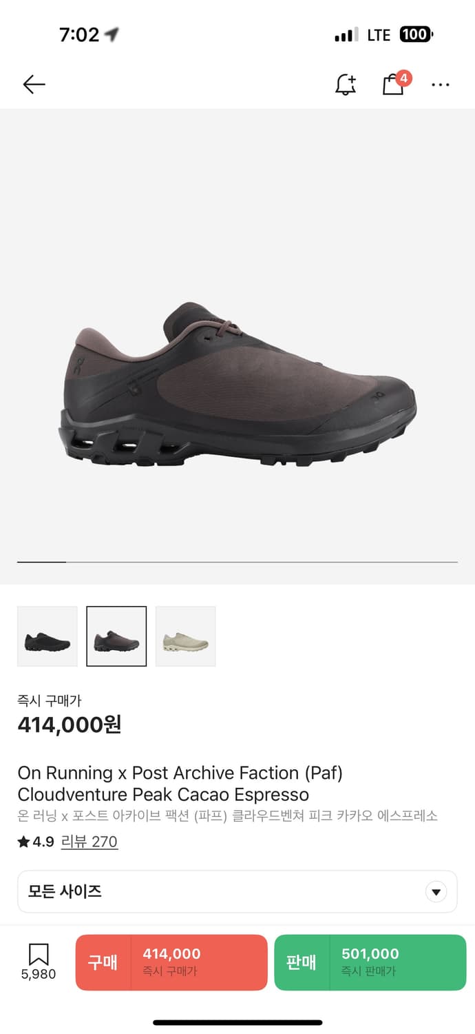Select the black shoe color thumbnail
This screenshot has height=1034, width=475.
pyautogui.click(x=47, y=636)
